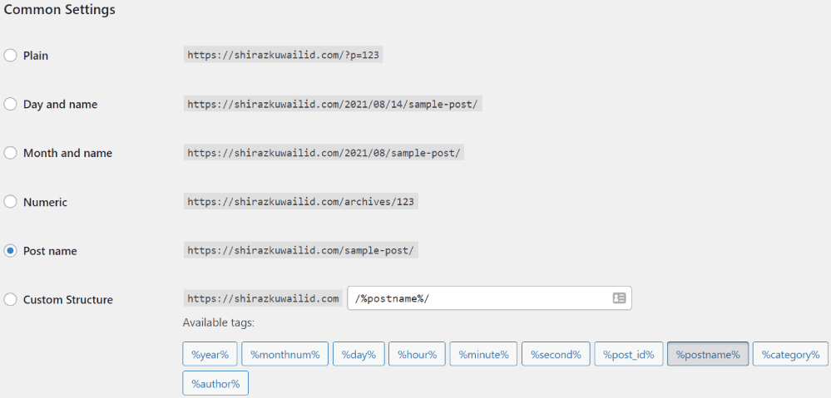This screenshot has width=831, height=398.
Task: Focus the custom structure /%postname%/ input field
Action: coord(489,298)
